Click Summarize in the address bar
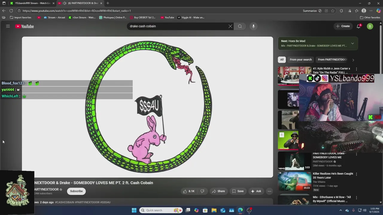The image size is (383, 215). (310, 11)
